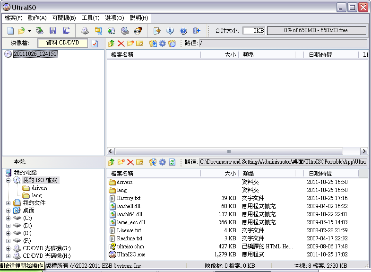Expand the (D:) drive node
The width and height of the screenshot is (371, 272).
click(9, 226)
